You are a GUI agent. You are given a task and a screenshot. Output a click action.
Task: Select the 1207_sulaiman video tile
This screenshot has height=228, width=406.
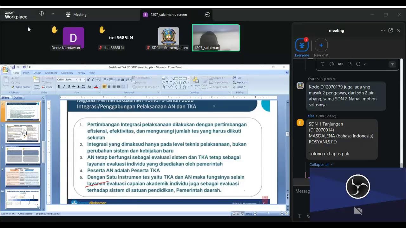[x=216, y=38]
